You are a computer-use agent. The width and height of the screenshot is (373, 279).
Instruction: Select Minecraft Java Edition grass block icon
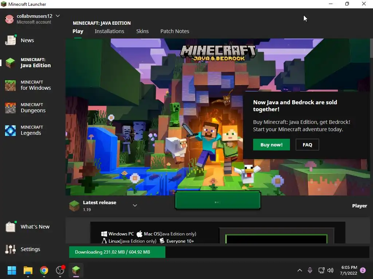(11, 63)
